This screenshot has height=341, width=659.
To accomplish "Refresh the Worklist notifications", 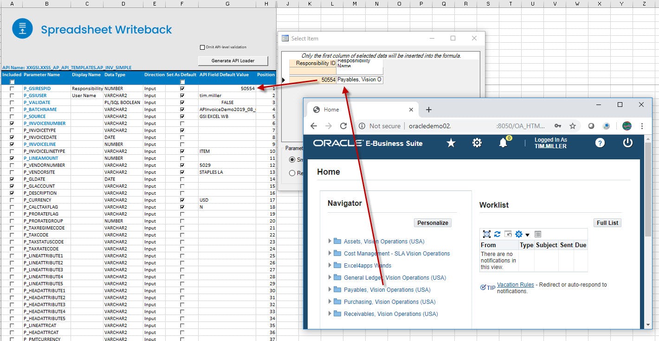I will [x=497, y=234].
